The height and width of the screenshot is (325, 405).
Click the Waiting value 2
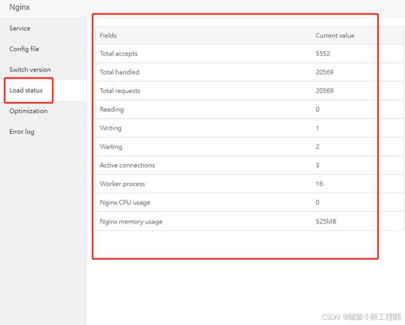(x=317, y=146)
